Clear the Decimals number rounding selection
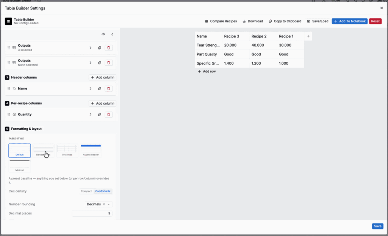The height and width of the screenshot is (236, 388). pos(104,204)
